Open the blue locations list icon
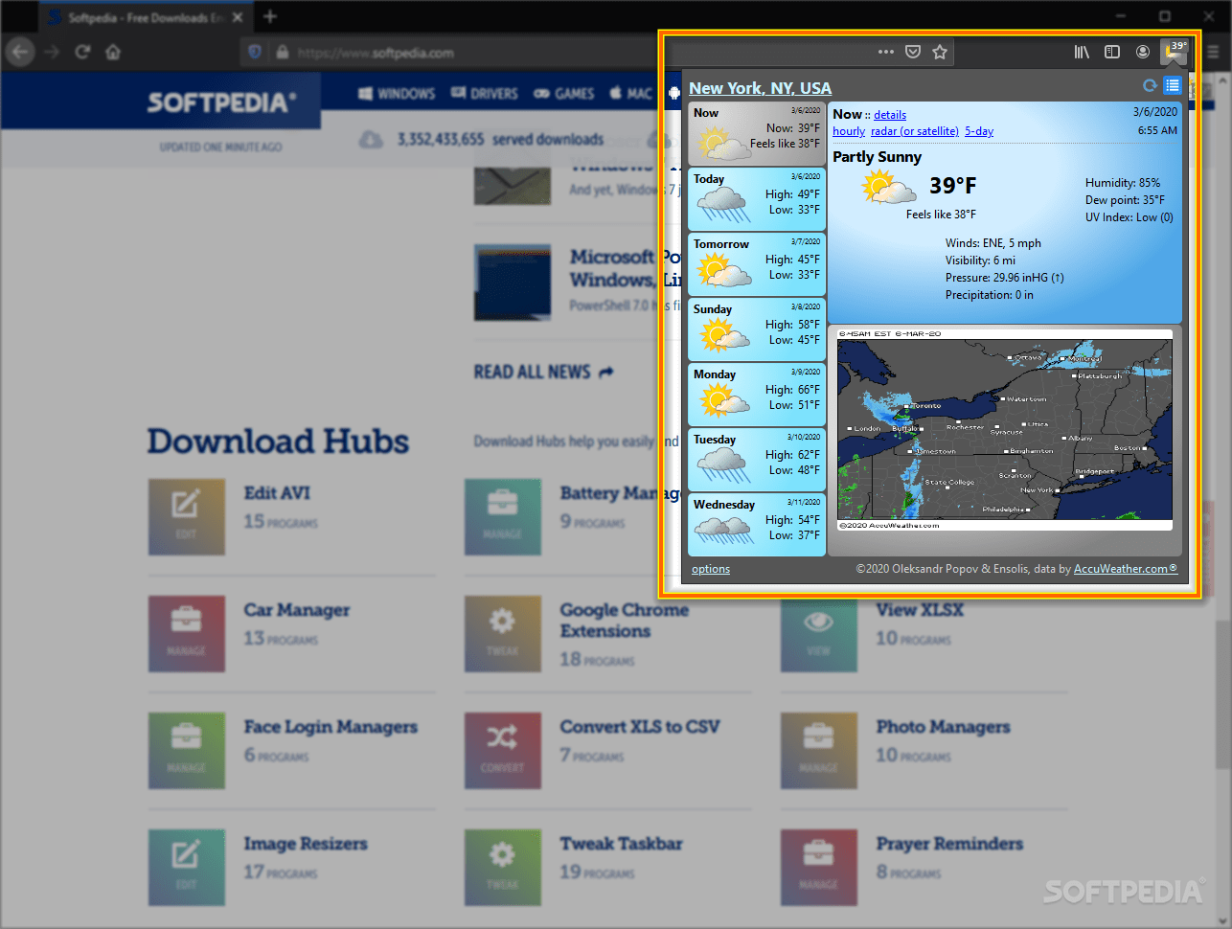Viewport: 1232px width, 929px height. (1172, 85)
